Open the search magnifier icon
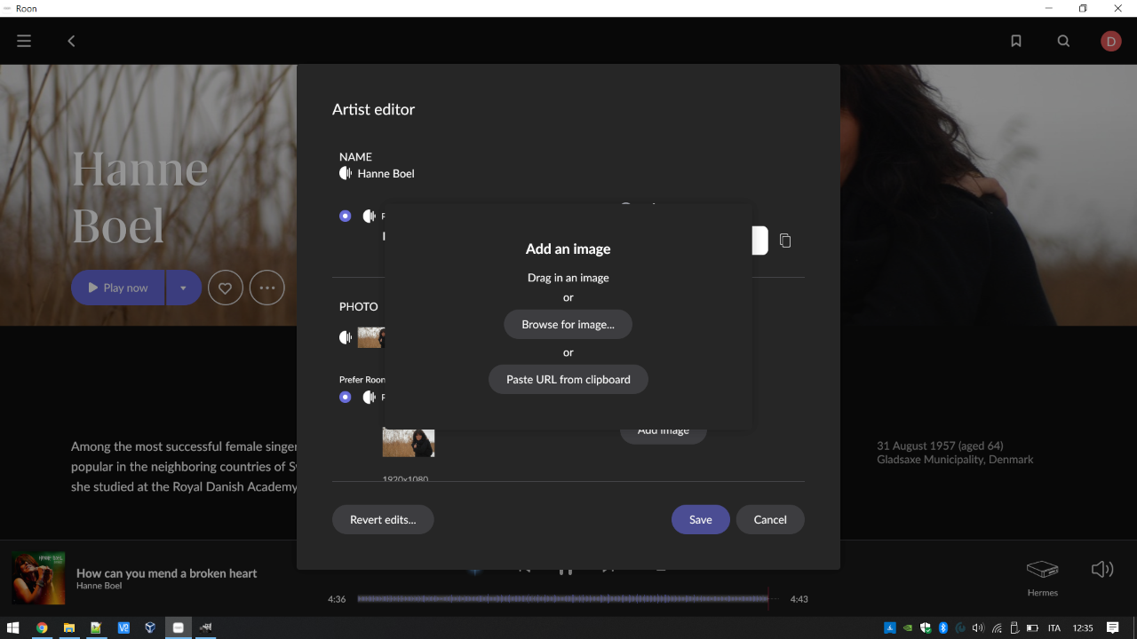The width and height of the screenshot is (1137, 639). click(x=1063, y=41)
